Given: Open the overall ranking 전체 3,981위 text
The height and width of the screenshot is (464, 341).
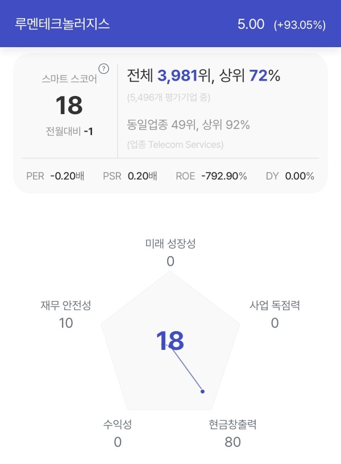Looking at the screenshot, I should pyautogui.click(x=169, y=76).
